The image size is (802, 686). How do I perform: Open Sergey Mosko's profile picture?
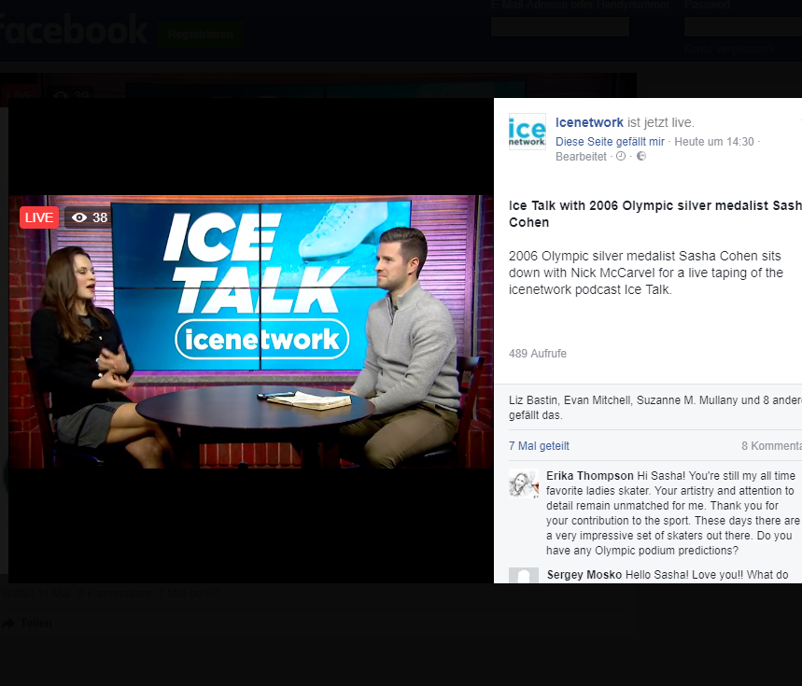(x=524, y=575)
